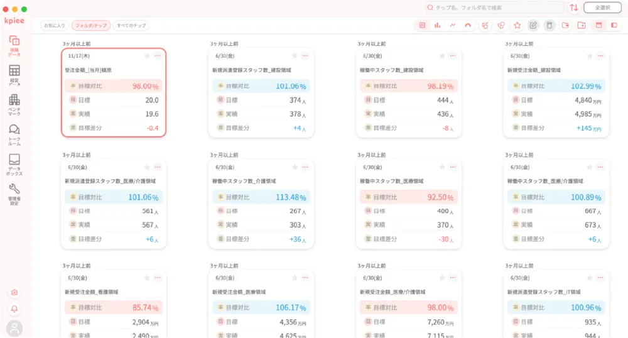Open the more menu on 新規派遣登録スタッフ数_建設領域 card
The height and width of the screenshot is (338, 628).
(x=305, y=56)
